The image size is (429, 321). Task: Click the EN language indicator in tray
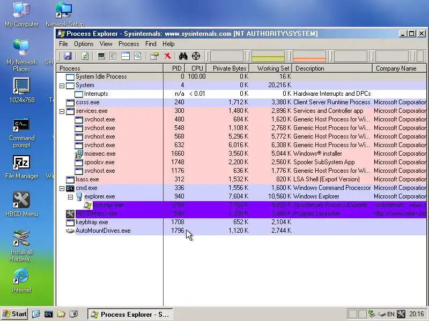(391, 314)
